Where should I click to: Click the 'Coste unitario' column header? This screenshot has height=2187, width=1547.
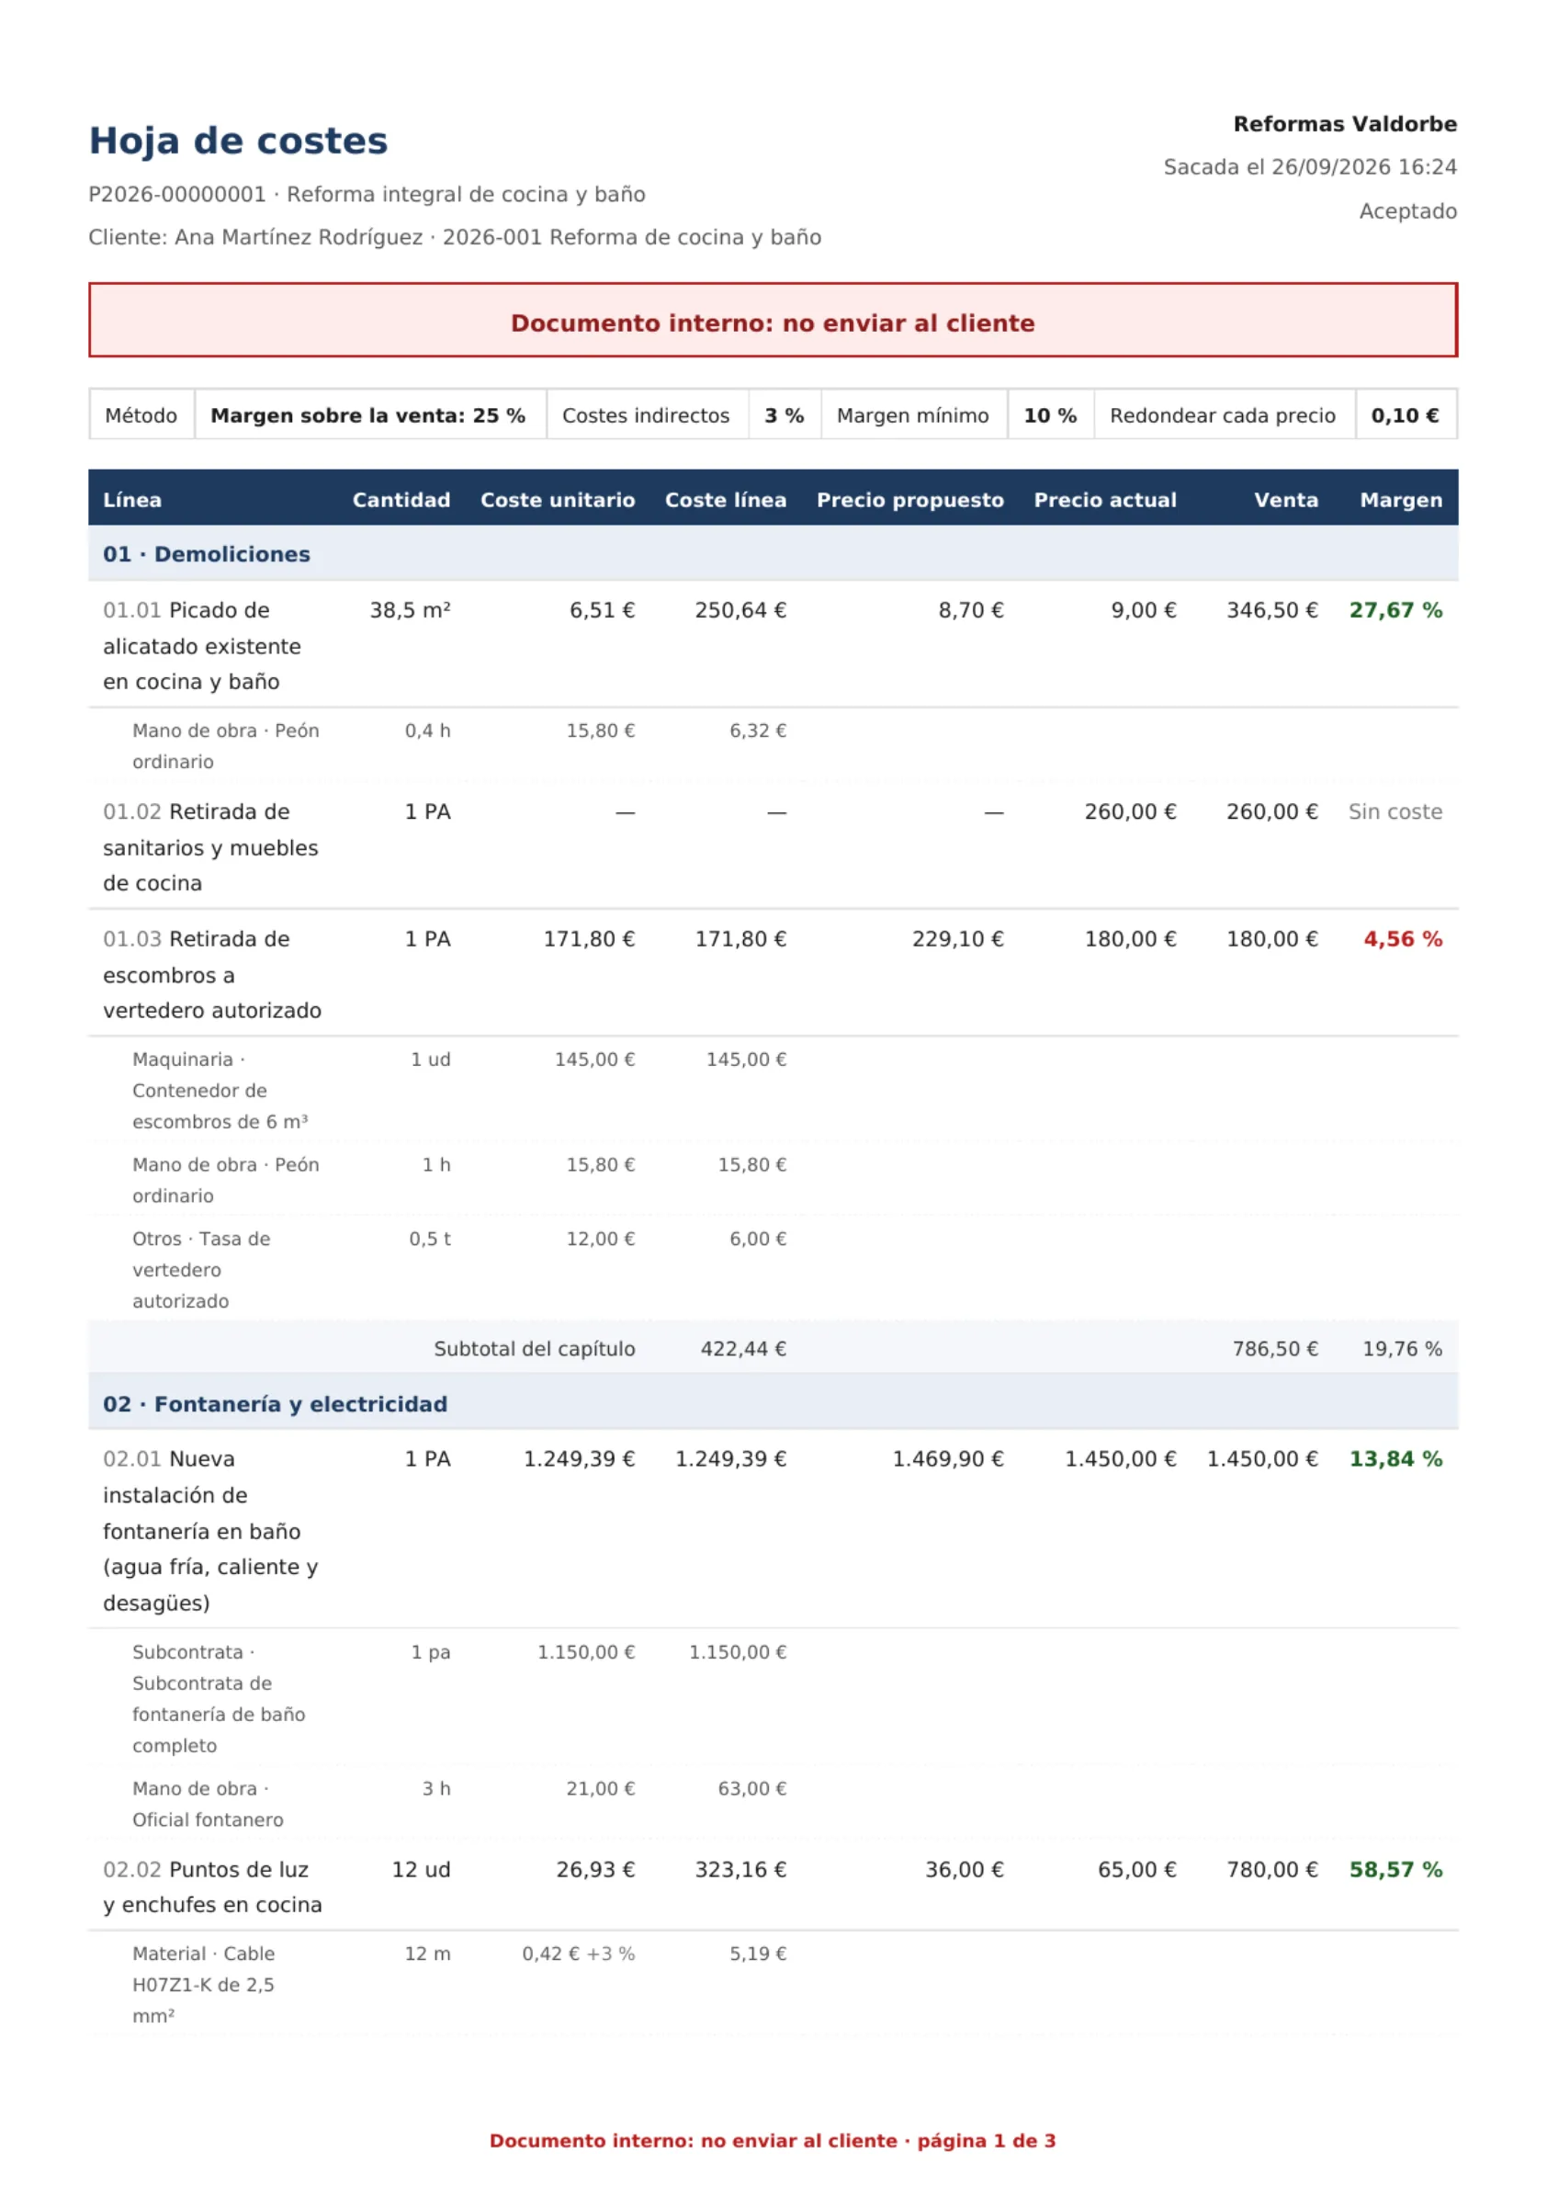coord(558,499)
